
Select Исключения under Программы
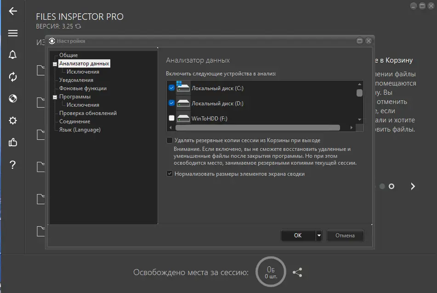[x=83, y=105]
